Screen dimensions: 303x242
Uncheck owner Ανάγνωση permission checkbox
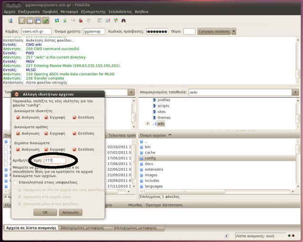[18, 118]
